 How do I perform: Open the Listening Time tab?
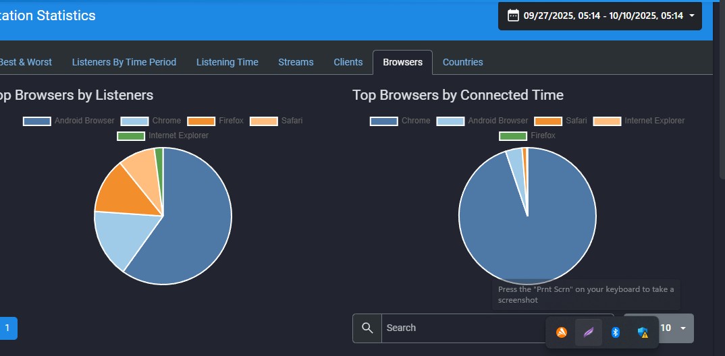227,62
